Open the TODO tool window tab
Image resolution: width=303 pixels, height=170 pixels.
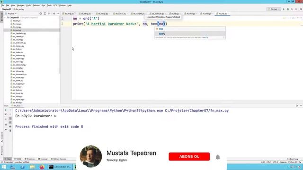pos(18,159)
